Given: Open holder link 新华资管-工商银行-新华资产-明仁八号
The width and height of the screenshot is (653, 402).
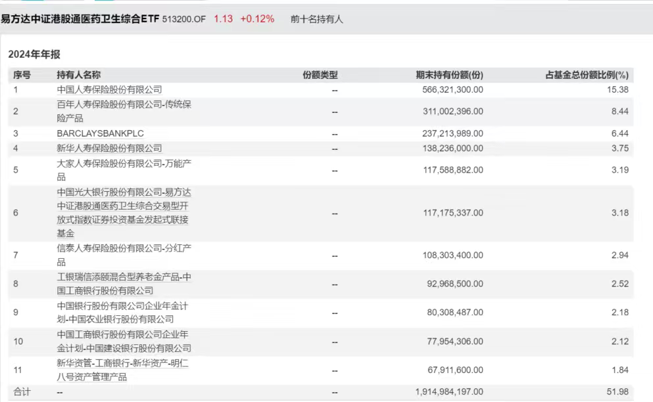Looking at the screenshot, I should pos(122,370).
